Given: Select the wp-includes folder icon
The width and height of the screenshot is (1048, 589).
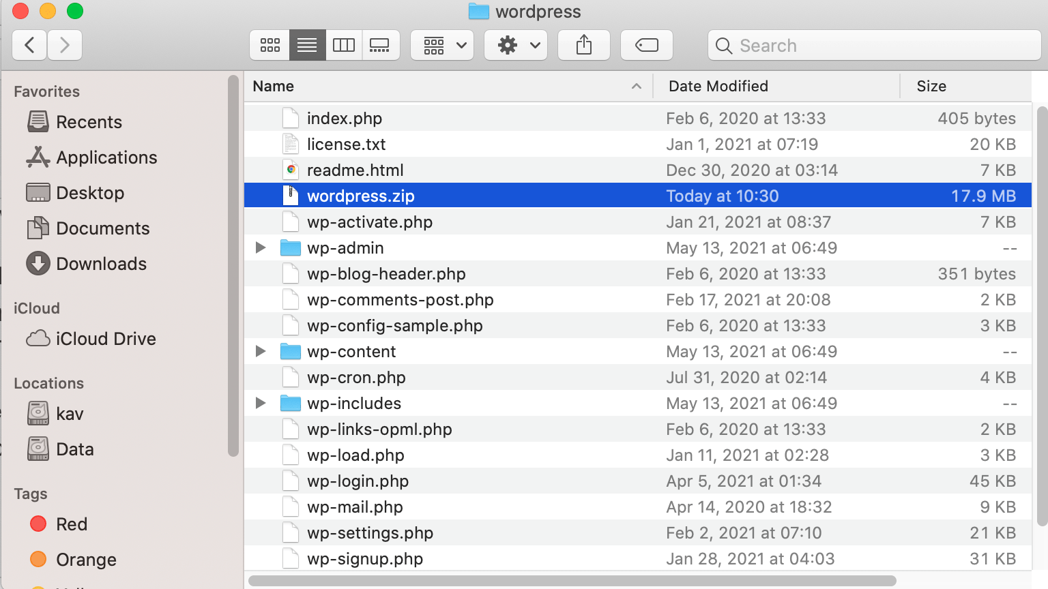Looking at the screenshot, I should pyautogui.click(x=291, y=404).
